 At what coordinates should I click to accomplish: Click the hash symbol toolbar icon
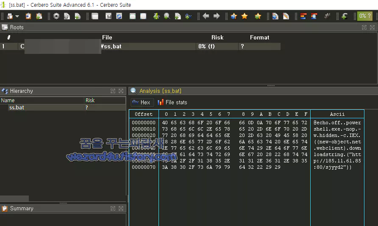click(327, 16)
